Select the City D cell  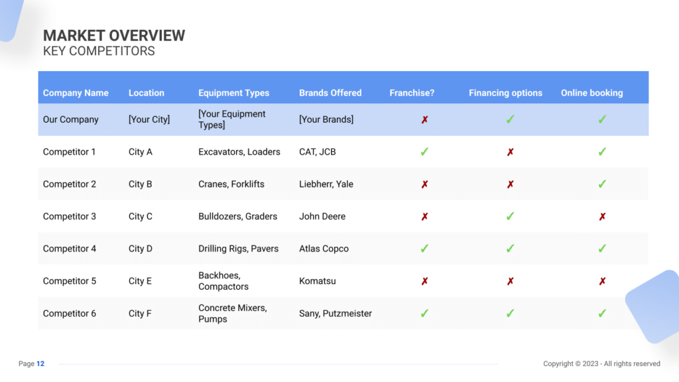[141, 249]
